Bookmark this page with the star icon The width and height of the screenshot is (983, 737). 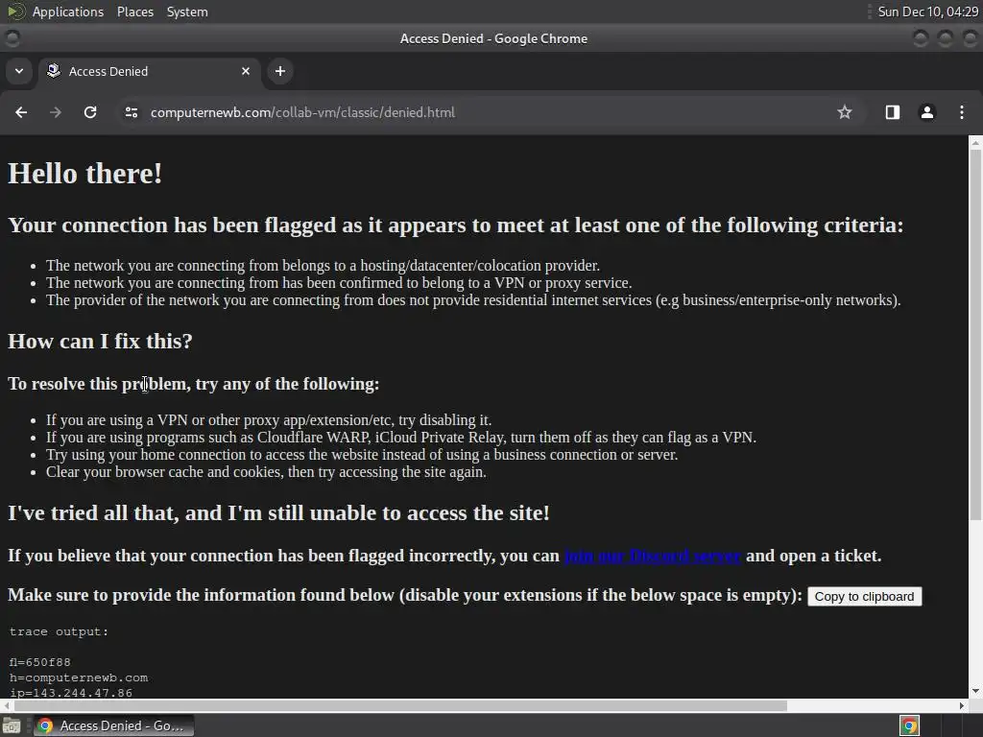pos(845,112)
